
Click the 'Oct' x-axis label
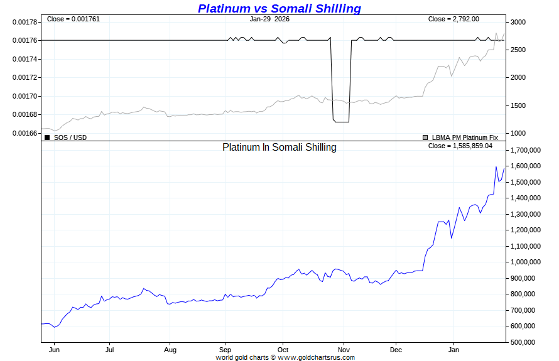(x=283, y=350)
